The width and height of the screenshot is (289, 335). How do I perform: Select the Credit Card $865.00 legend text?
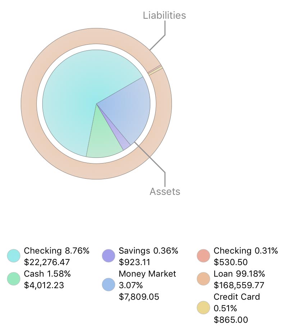(x=237, y=308)
